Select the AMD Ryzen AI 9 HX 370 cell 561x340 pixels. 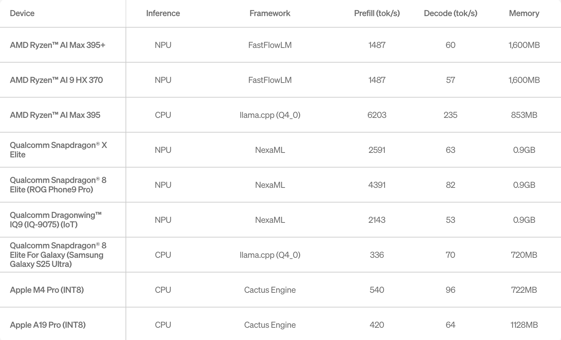coord(56,80)
